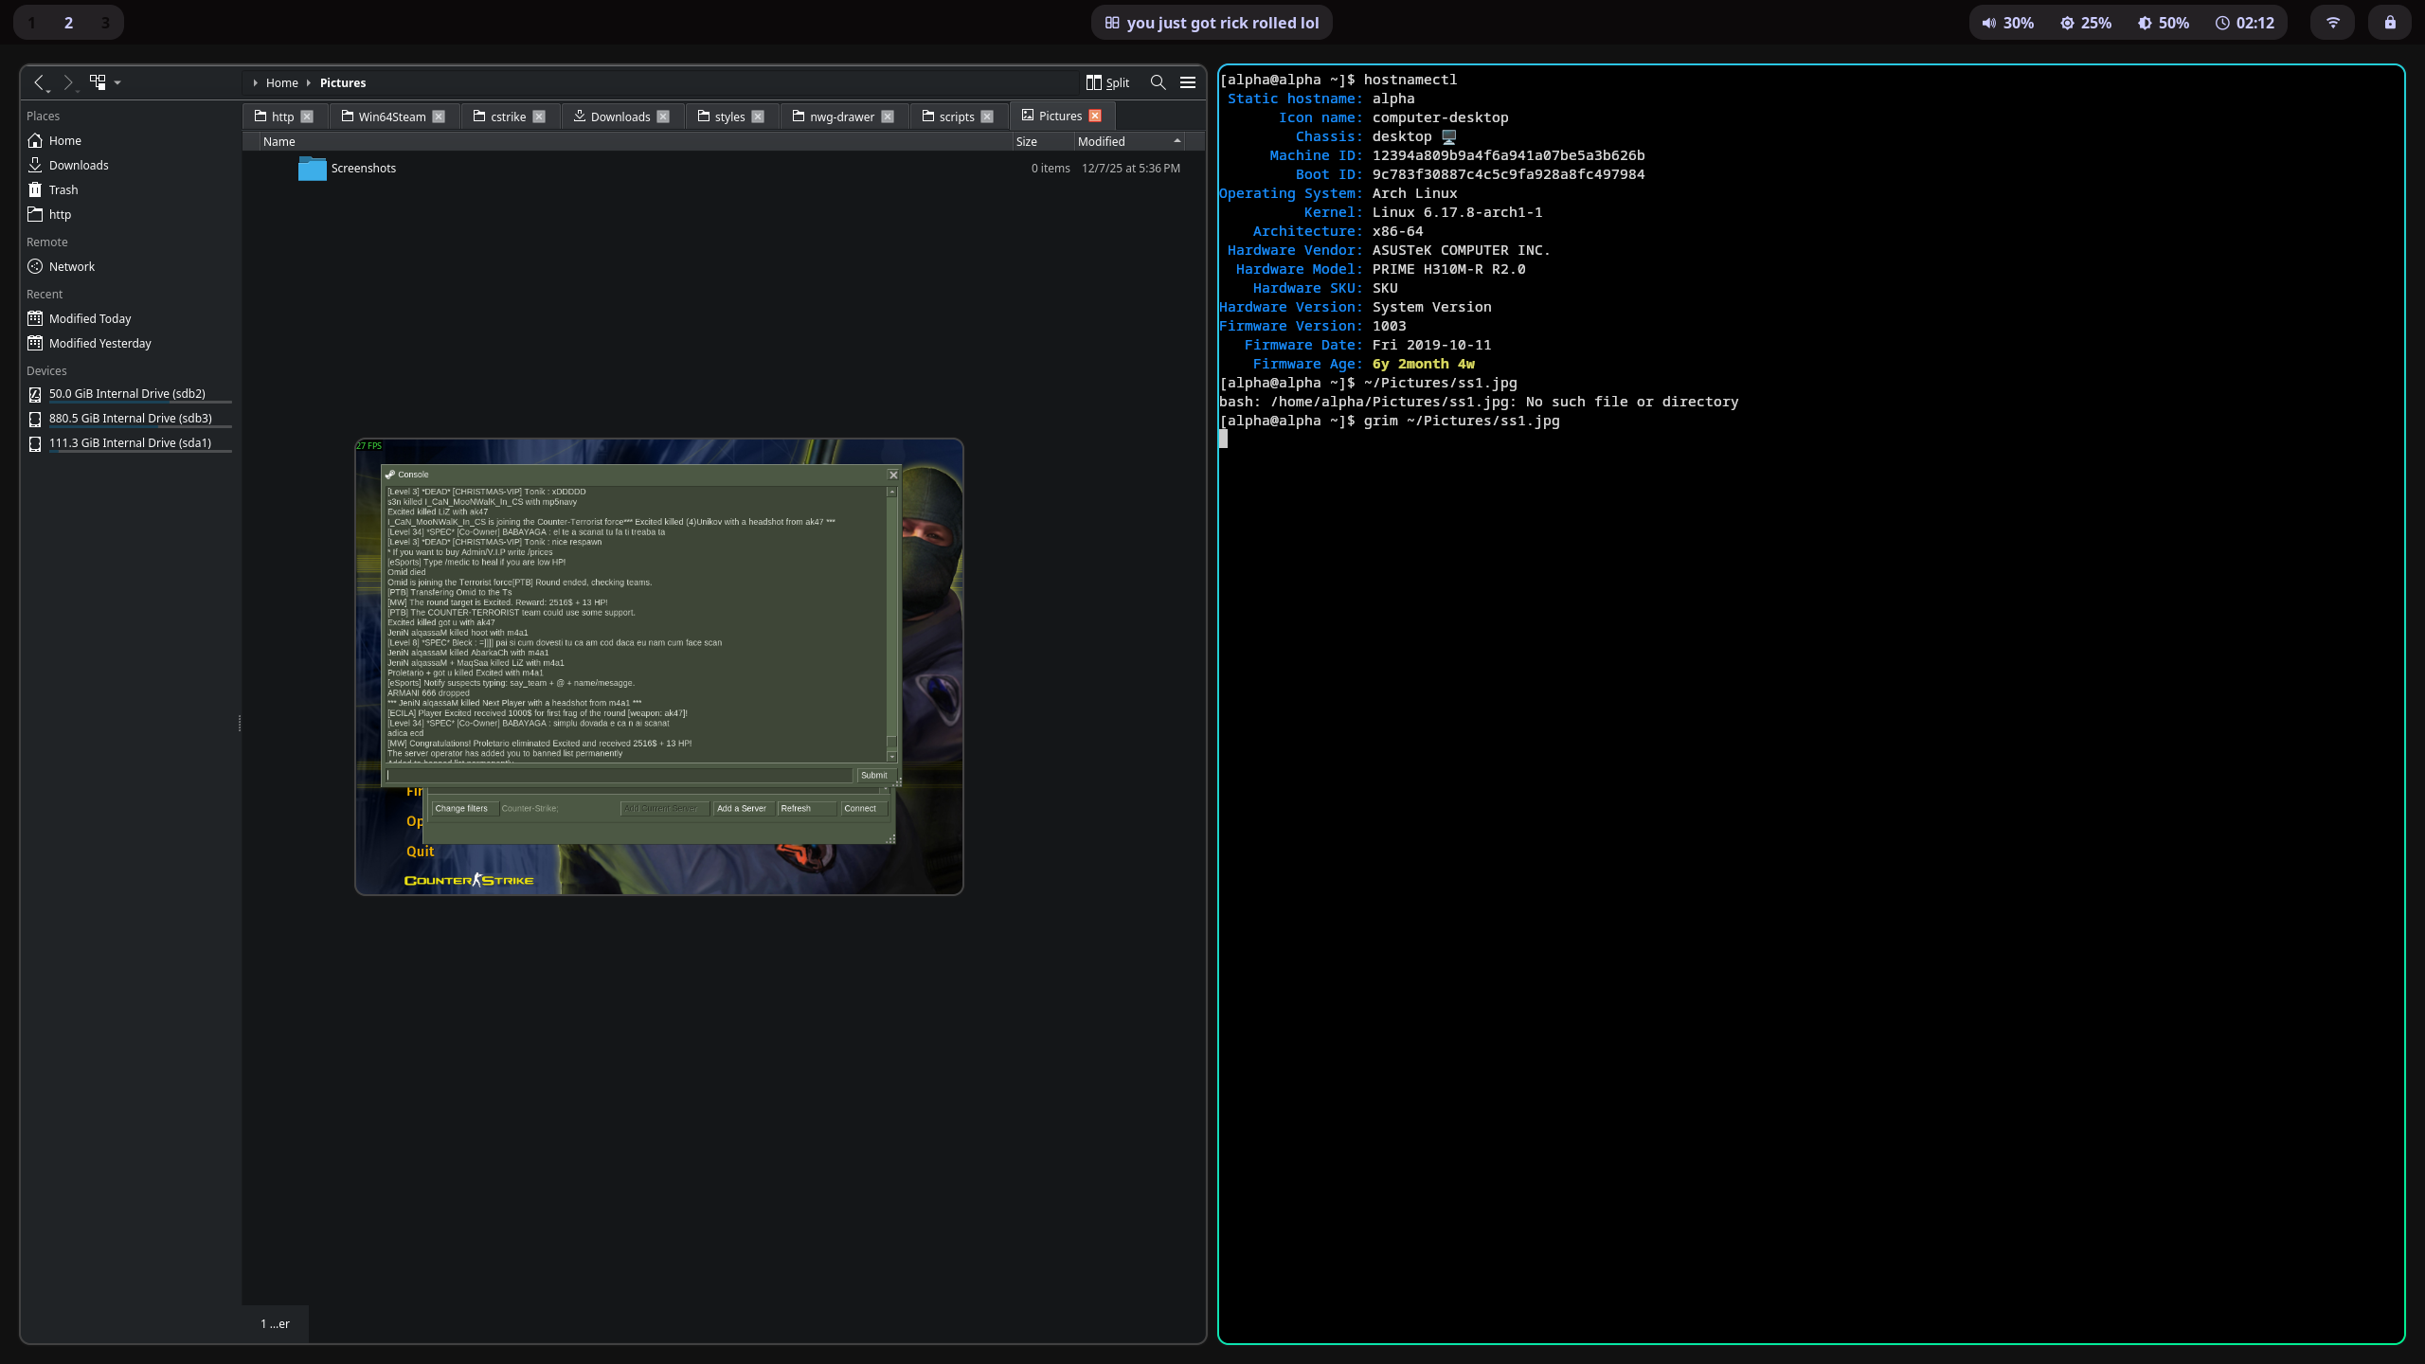Click the Wi-Fi status icon
The image size is (2425, 1364).
click(2332, 23)
